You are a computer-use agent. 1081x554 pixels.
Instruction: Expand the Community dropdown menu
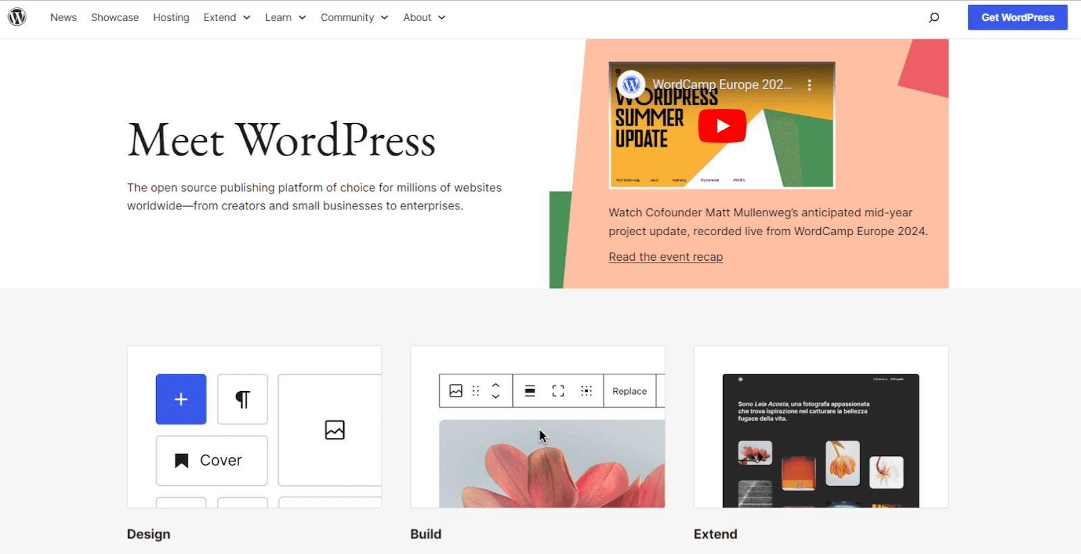click(x=355, y=18)
